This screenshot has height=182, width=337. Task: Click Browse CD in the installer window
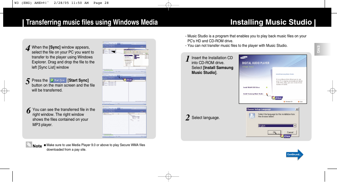tap(288, 102)
